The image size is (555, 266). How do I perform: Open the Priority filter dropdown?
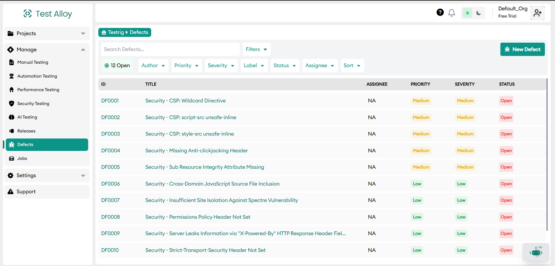tap(187, 65)
